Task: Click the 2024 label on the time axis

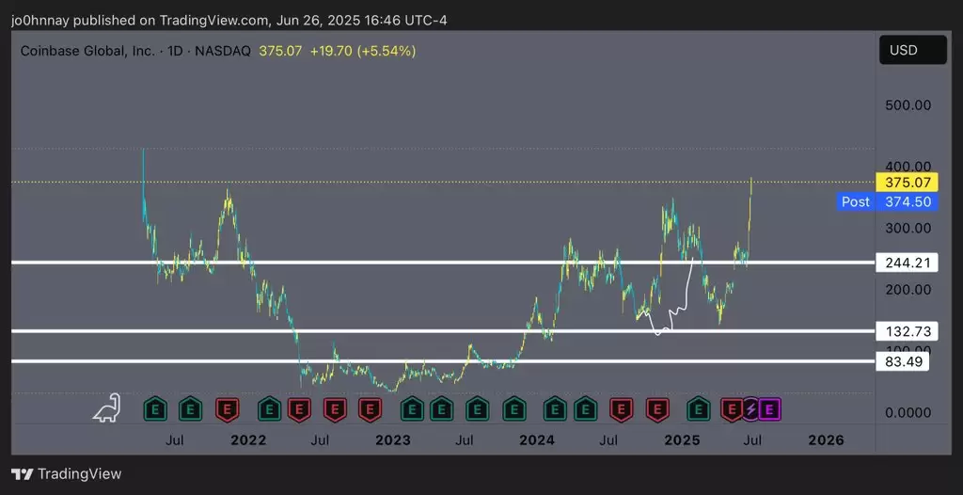Action: [x=537, y=440]
